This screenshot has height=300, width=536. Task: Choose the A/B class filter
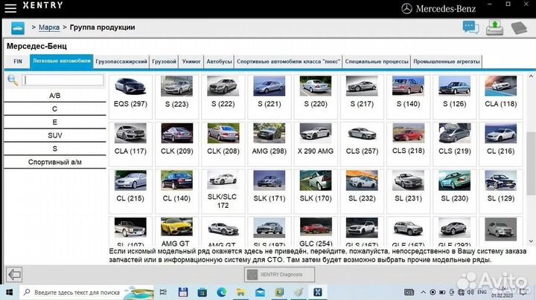(x=54, y=96)
